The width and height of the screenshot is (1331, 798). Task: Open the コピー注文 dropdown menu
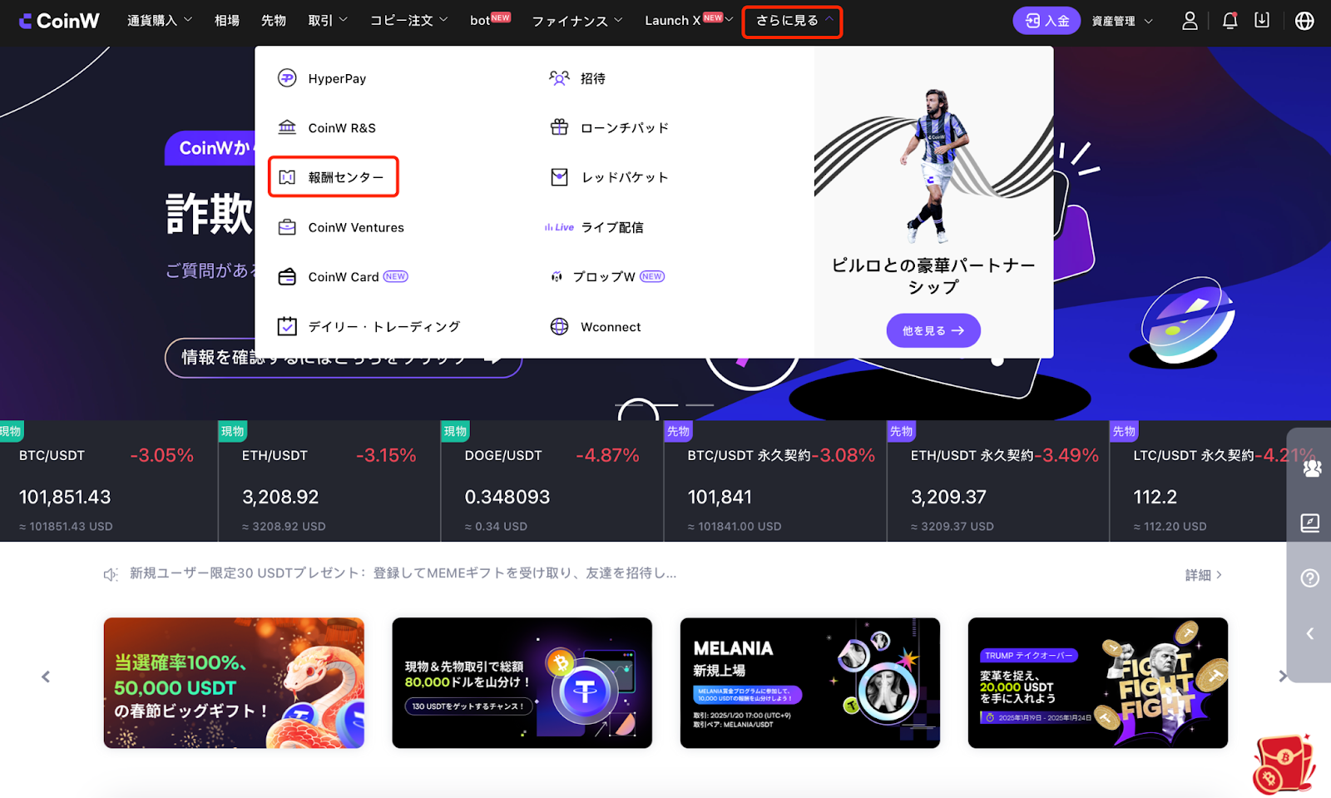(409, 20)
